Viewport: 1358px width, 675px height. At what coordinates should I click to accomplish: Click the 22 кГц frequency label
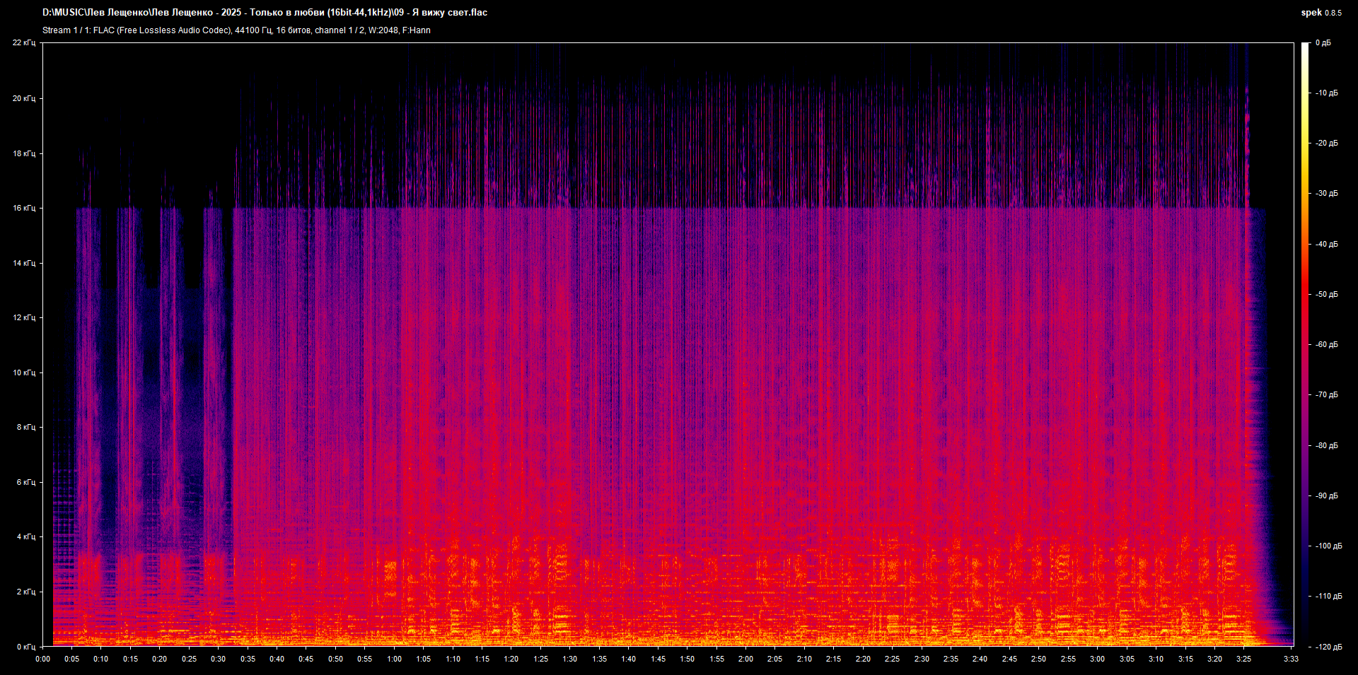tap(24, 43)
